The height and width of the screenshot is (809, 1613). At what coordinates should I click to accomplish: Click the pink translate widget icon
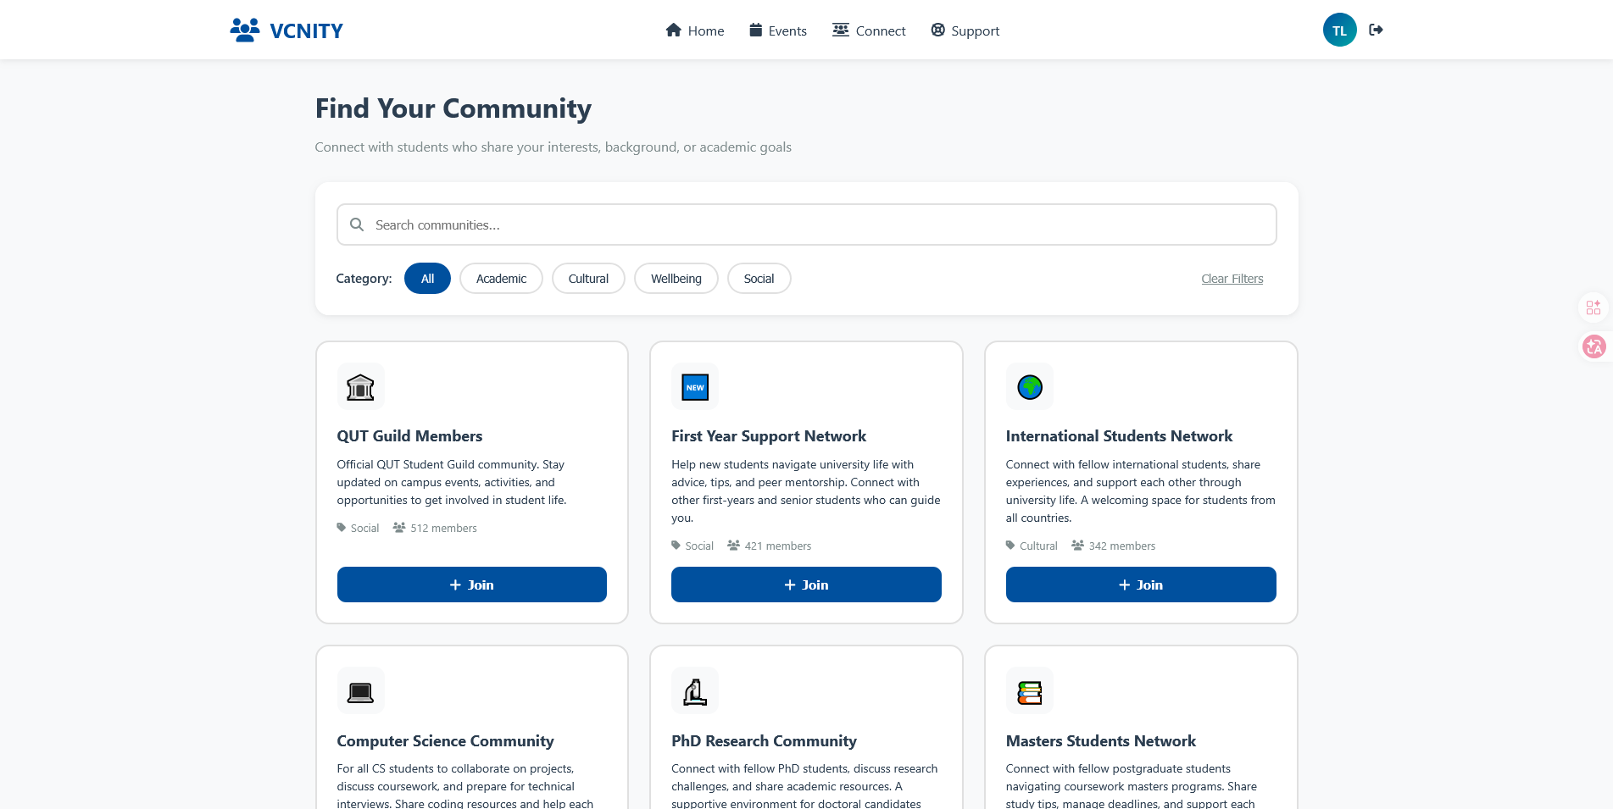click(x=1594, y=346)
